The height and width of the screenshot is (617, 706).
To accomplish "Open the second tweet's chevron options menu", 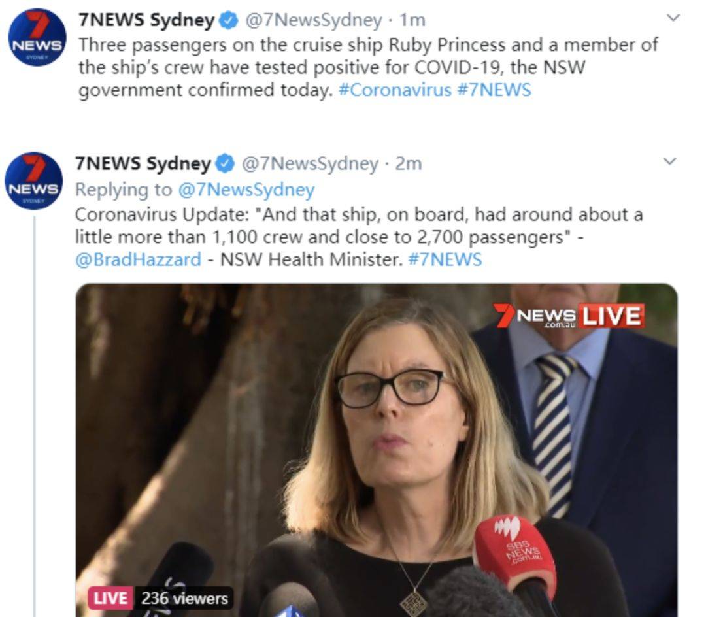I will tap(670, 161).
